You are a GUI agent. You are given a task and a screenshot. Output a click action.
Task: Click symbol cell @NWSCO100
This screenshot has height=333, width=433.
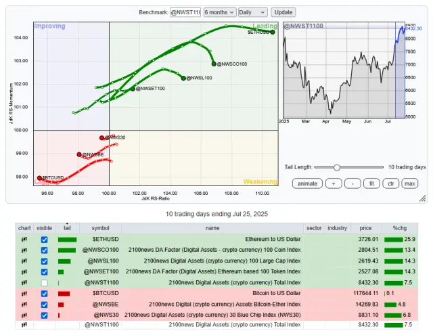101,250
